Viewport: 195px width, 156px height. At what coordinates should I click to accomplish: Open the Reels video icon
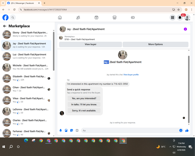[96, 18]
